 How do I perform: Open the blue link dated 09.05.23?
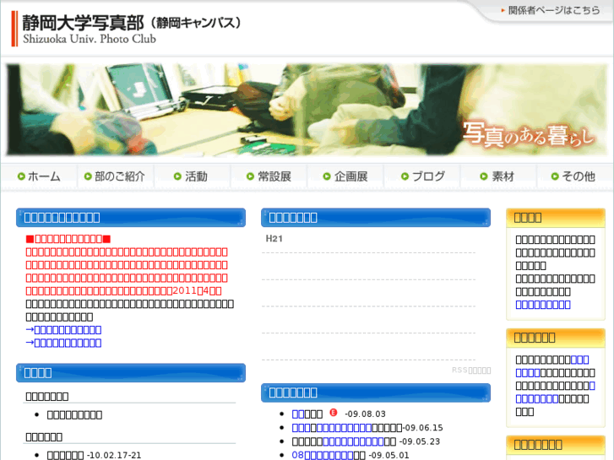353,441
